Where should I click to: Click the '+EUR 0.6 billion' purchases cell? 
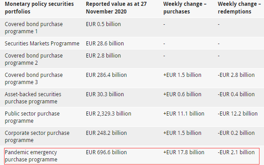[x=182, y=94]
